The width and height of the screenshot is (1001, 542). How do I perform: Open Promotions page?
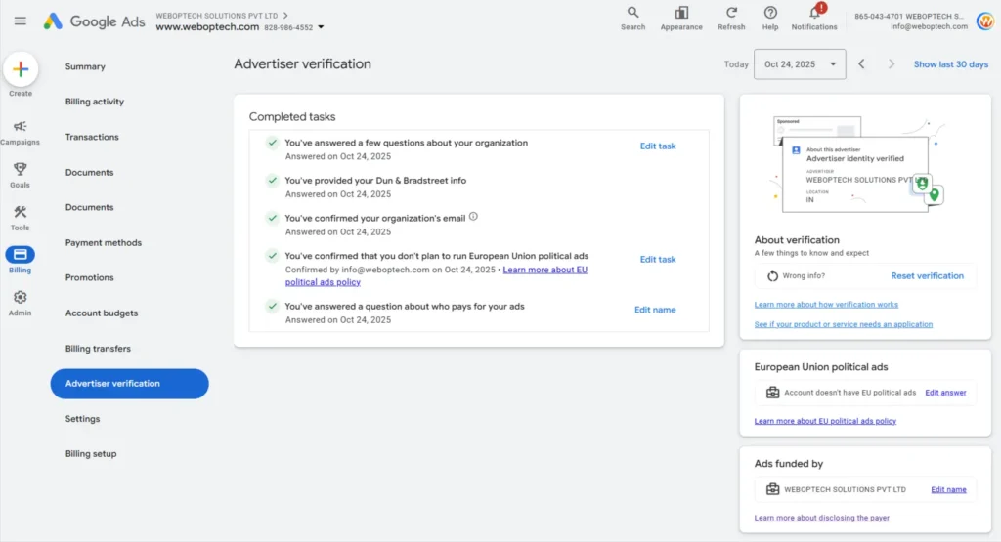(x=89, y=277)
